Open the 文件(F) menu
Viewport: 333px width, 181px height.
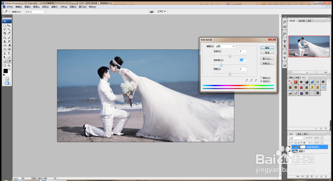pyautogui.click(x=10, y=7)
